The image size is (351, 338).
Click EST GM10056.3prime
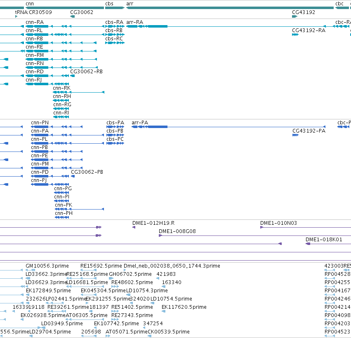(x=47, y=266)
